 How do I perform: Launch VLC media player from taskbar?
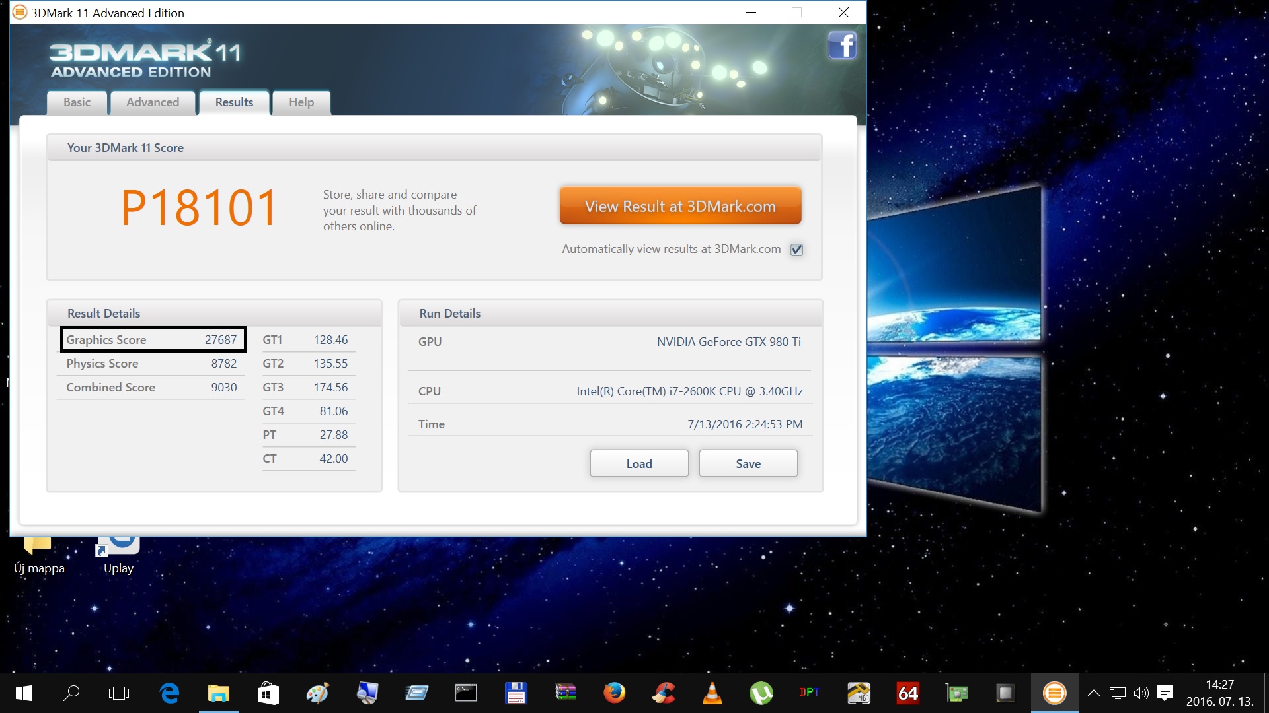[x=712, y=693]
